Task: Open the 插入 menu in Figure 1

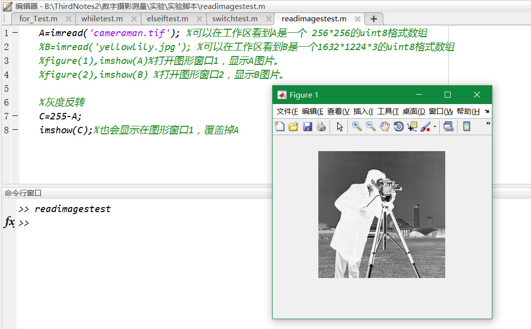Action: click(363, 111)
